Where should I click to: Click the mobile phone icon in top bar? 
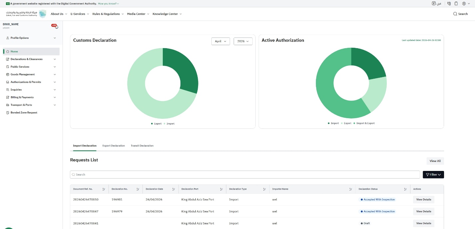point(456,4)
